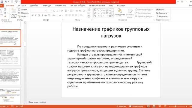
Task: Open the font size combo box
Action: pyautogui.click(x=49, y=11)
